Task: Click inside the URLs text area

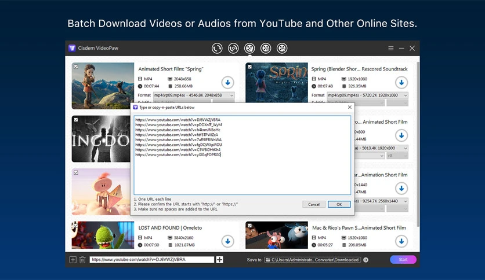Action: click(x=242, y=155)
